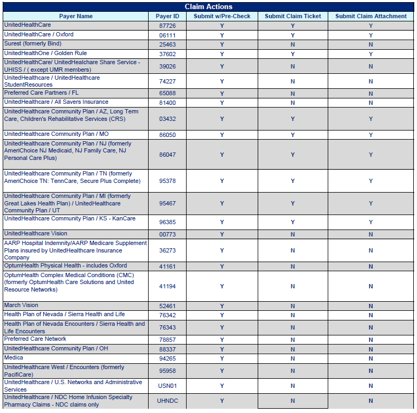Click UnitedHealthcare StudentResources payer name
This screenshot has width=417, height=413.
52,81
